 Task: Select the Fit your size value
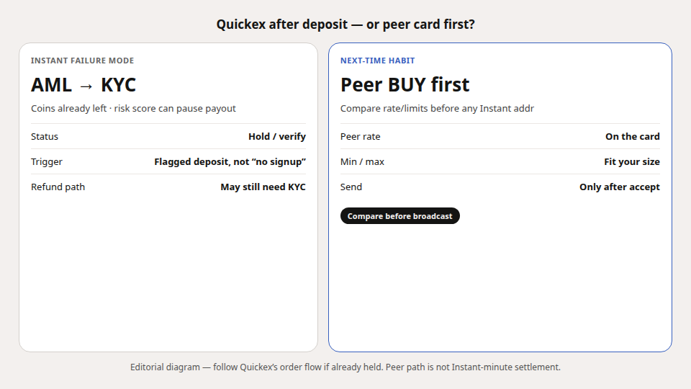pyautogui.click(x=632, y=162)
